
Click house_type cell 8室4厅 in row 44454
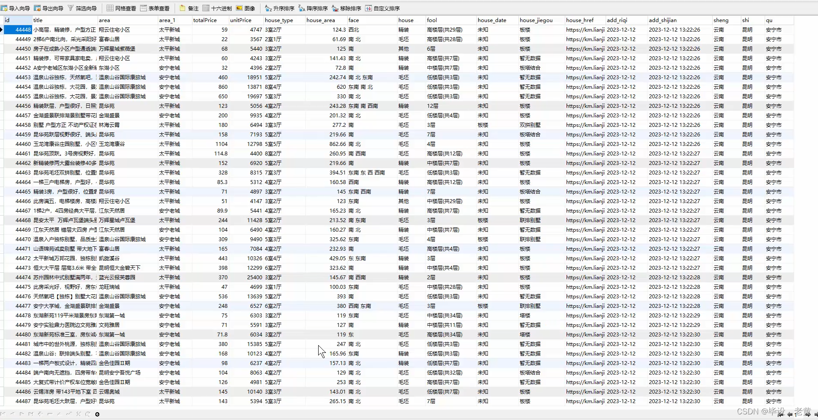click(x=284, y=87)
